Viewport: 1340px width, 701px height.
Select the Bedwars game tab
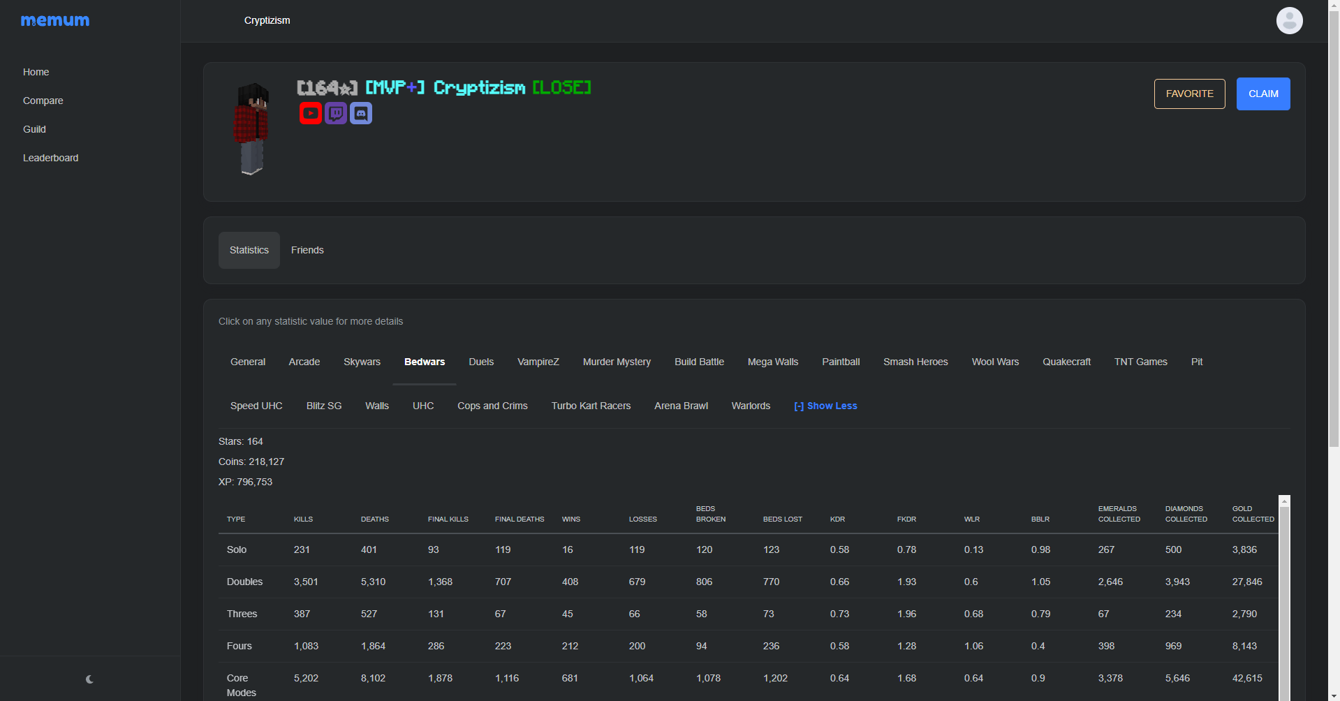click(425, 362)
